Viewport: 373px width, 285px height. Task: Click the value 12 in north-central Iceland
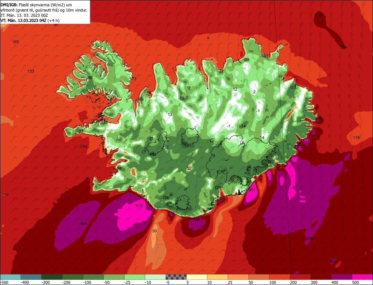point(235,89)
